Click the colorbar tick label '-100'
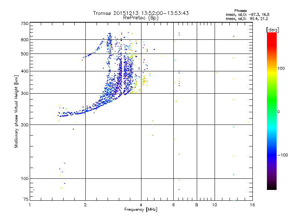 [283, 155]
